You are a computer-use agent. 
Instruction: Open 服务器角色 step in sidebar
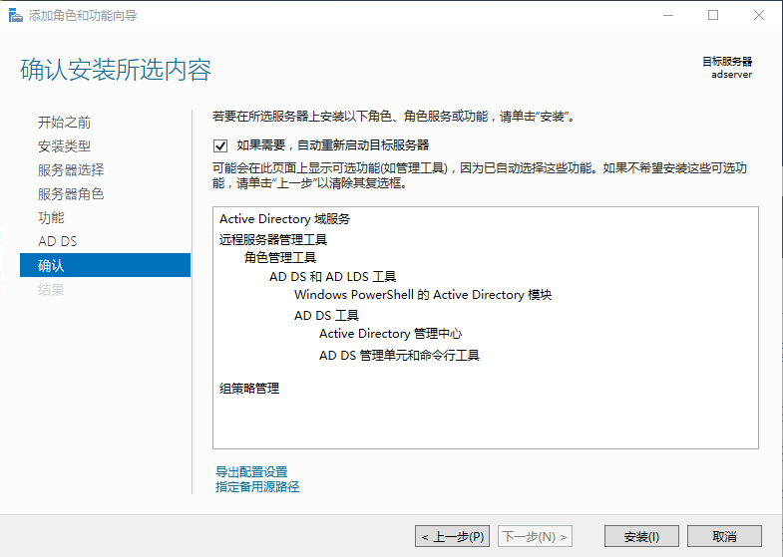(70, 194)
